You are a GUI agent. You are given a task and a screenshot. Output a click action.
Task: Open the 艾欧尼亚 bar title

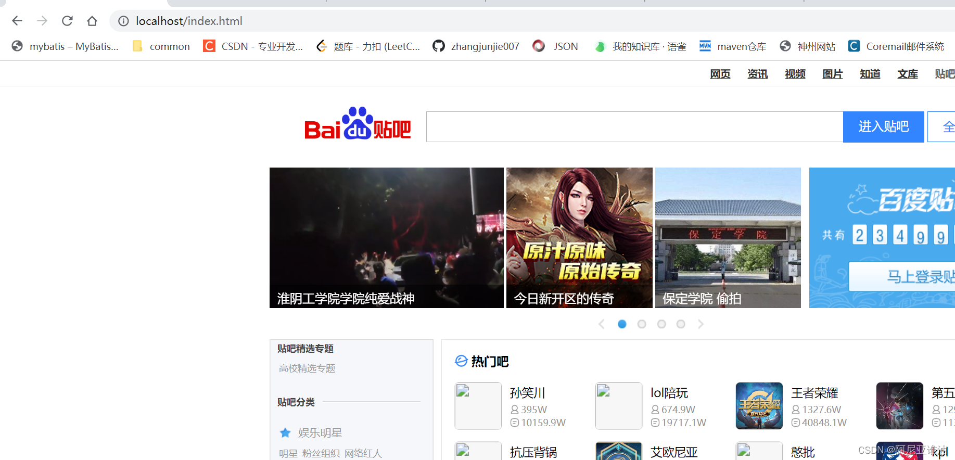click(674, 452)
